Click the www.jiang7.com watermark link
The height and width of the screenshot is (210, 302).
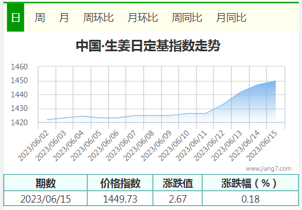[x=268, y=168]
